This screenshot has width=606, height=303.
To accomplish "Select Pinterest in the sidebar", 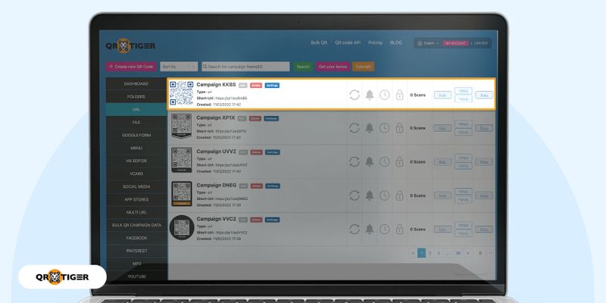I will coord(136,251).
